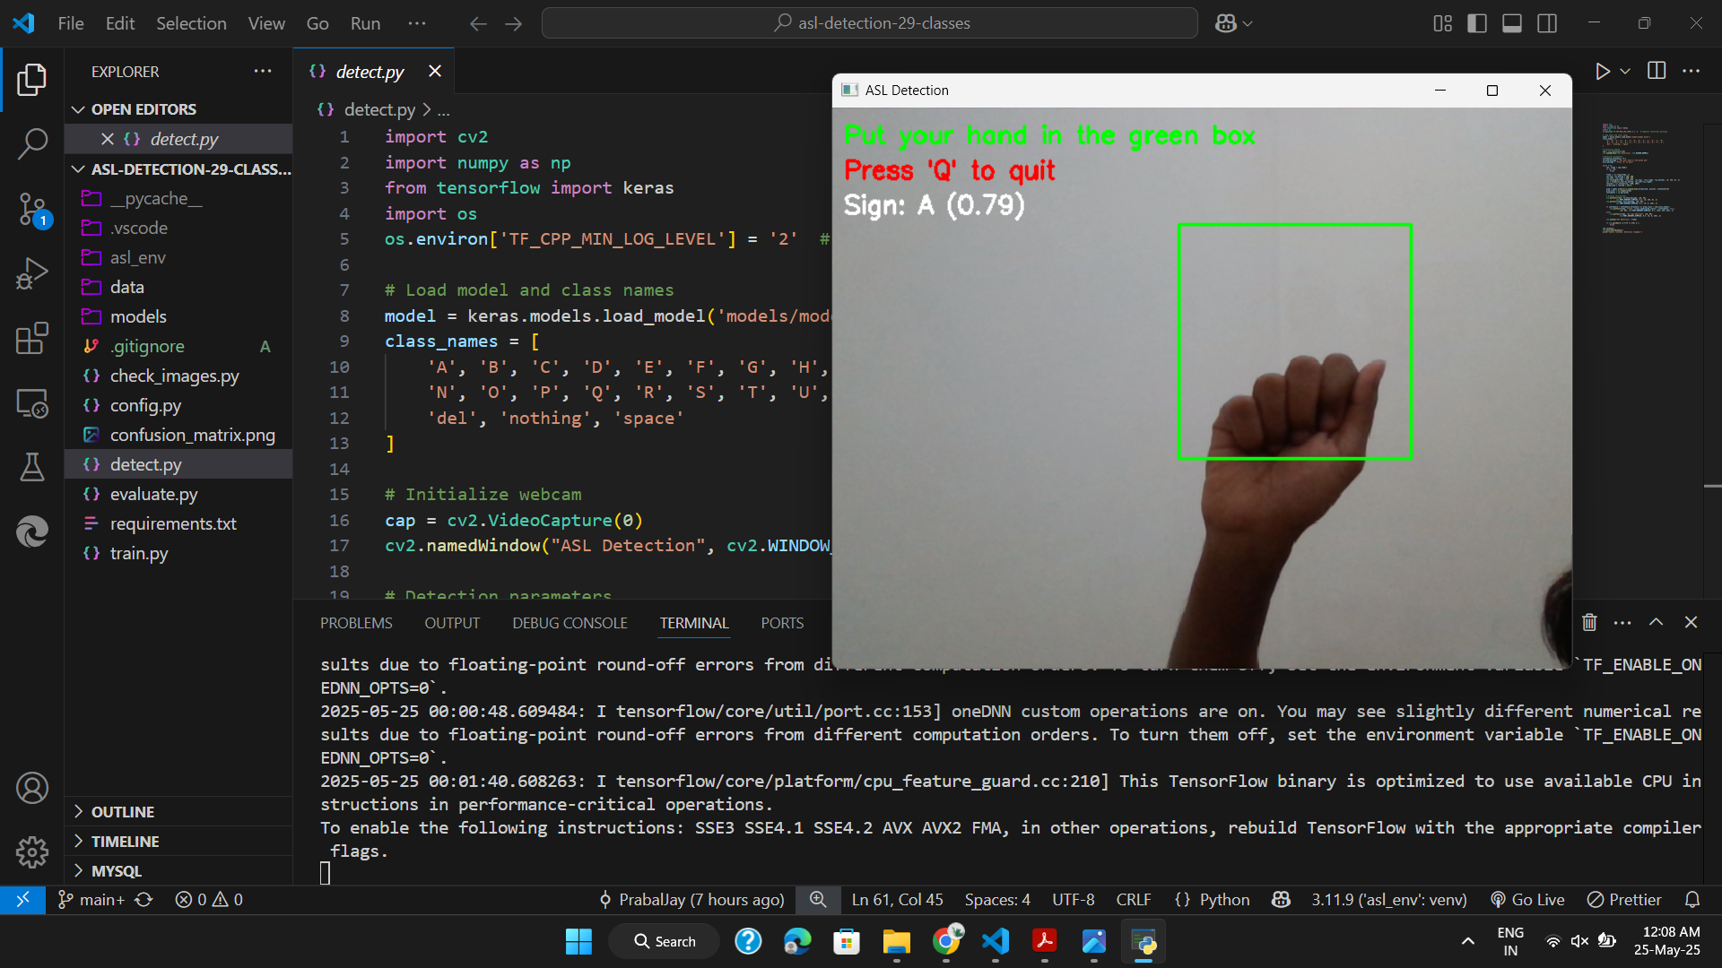The height and width of the screenshot is (968, 1722).
Task: Open the File menu
Action: click(x=71, y=23)
